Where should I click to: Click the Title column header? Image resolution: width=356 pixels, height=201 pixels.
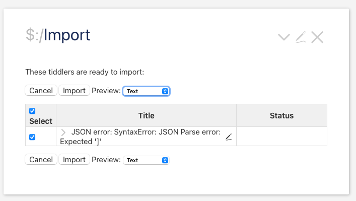point(147,115)
